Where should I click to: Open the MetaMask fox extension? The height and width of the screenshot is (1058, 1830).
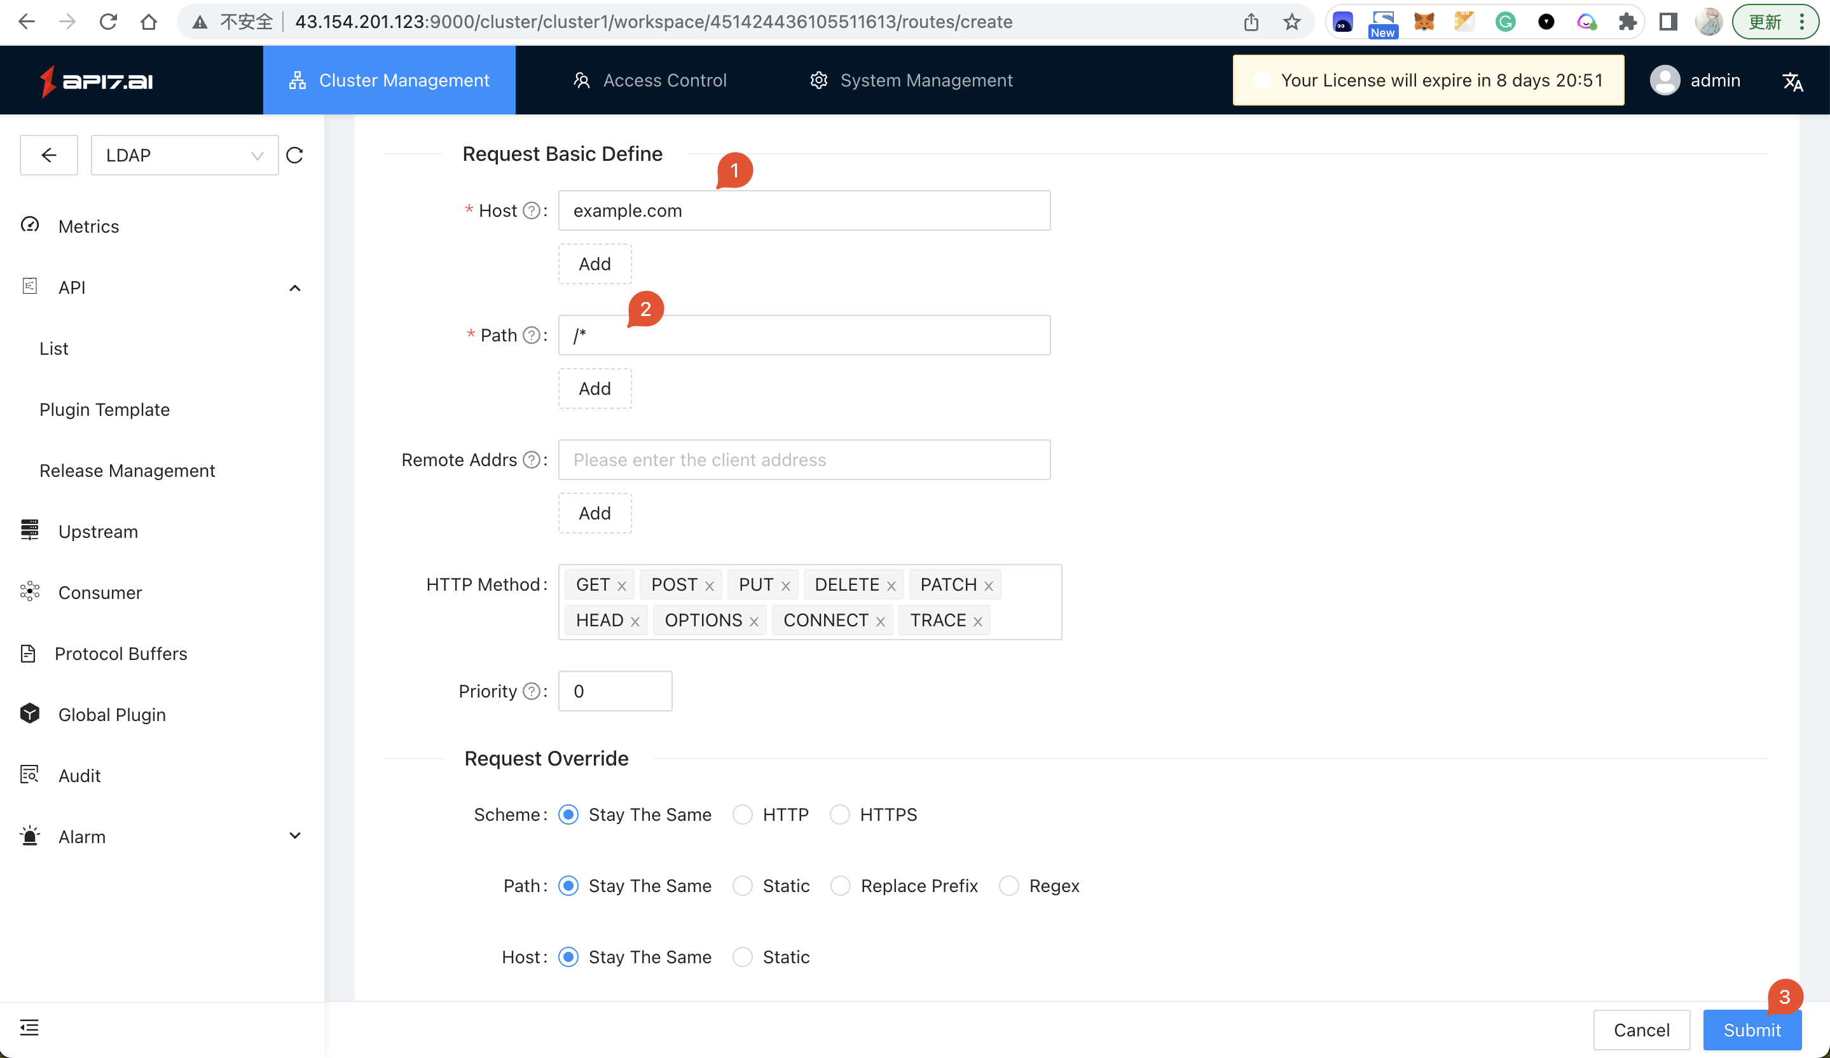[x=1424, y=22]
